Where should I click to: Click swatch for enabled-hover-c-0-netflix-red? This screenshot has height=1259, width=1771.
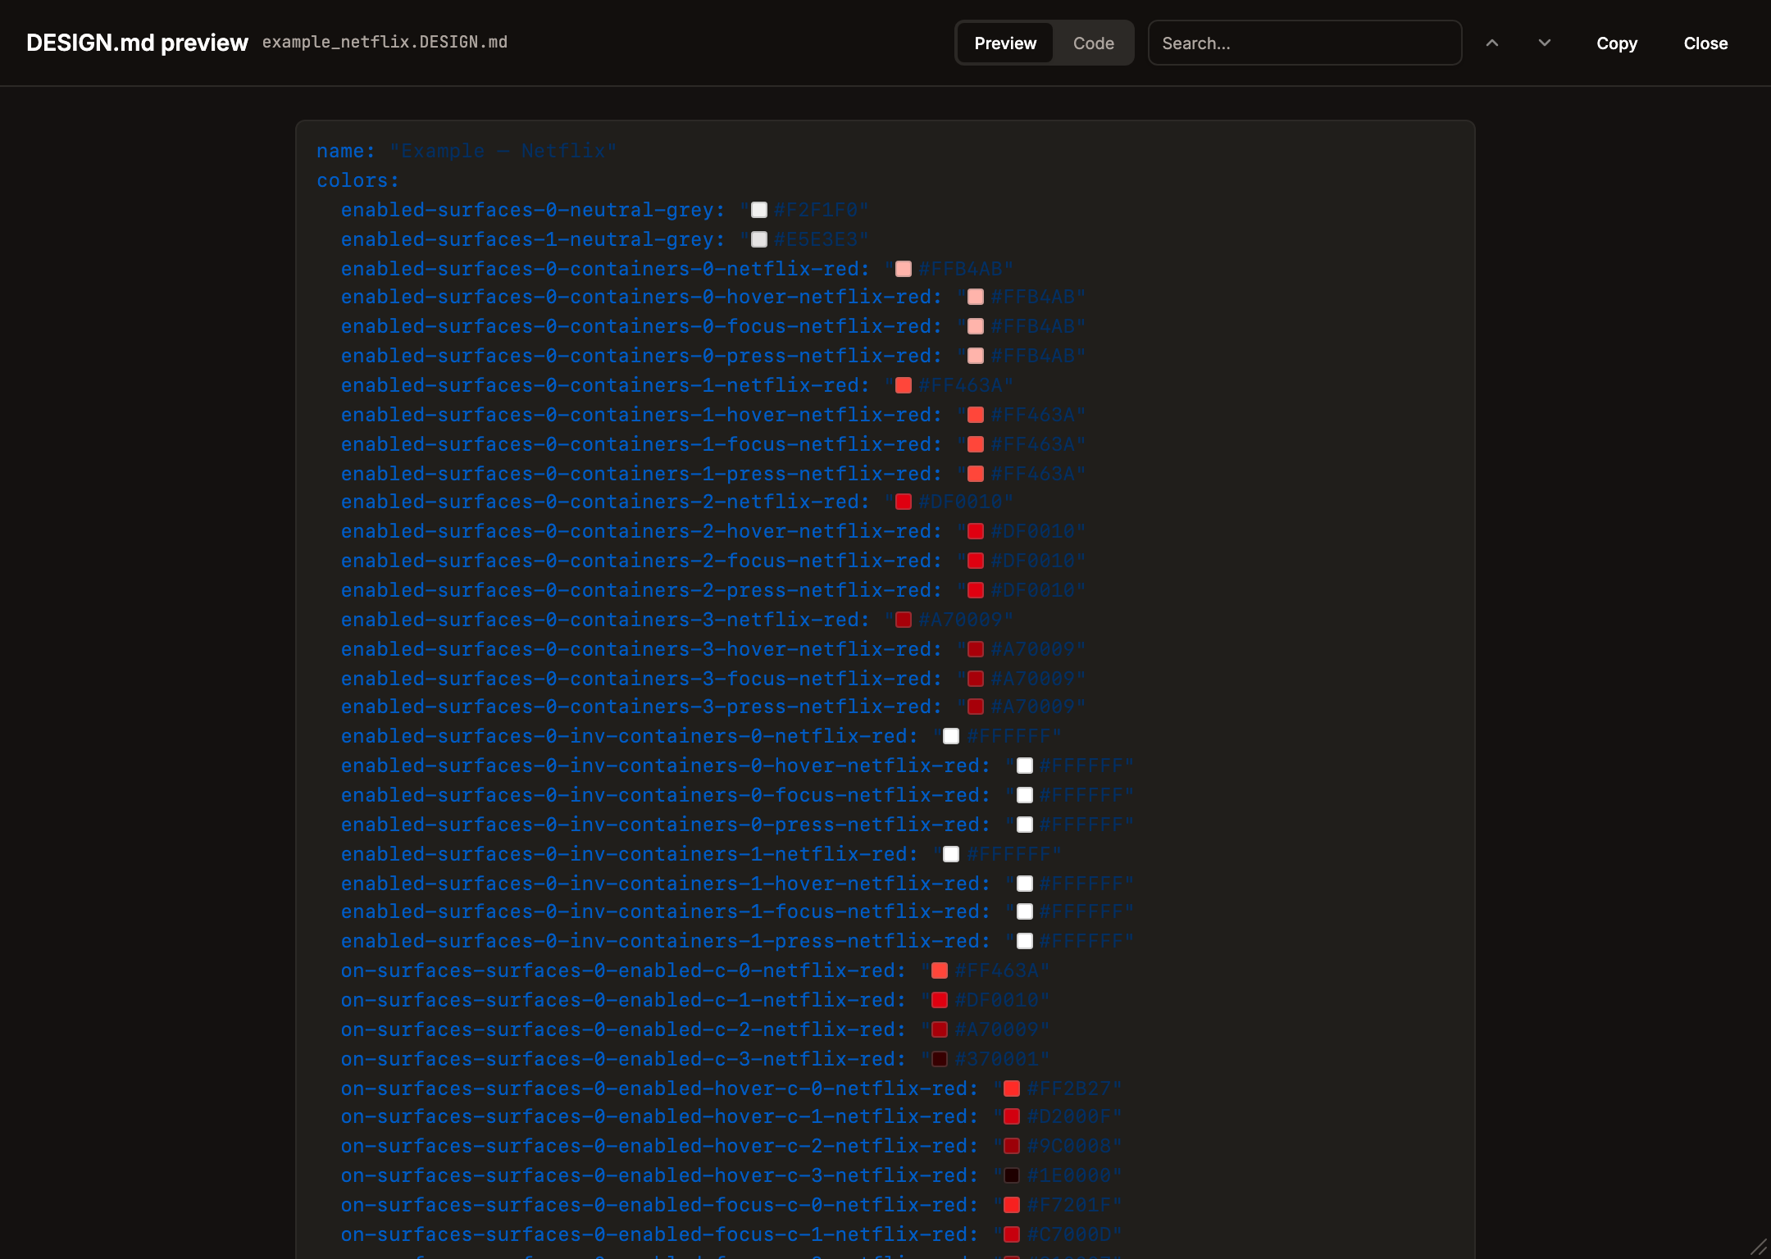click(1012, 1089)
